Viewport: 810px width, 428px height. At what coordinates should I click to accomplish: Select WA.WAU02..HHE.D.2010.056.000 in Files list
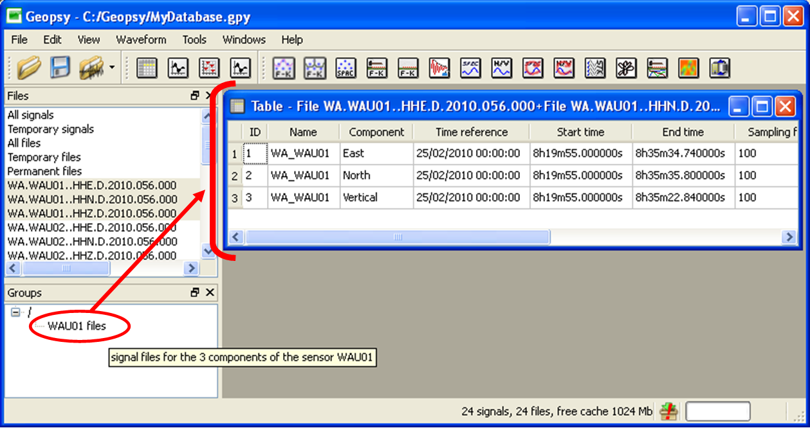91,227
